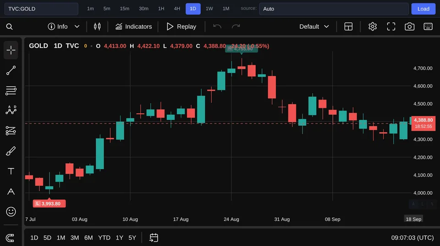The width and height of the screenshot is (440, 246).
Task: Focus the TVC:GOLD symbol field
Action: [41, 9]
